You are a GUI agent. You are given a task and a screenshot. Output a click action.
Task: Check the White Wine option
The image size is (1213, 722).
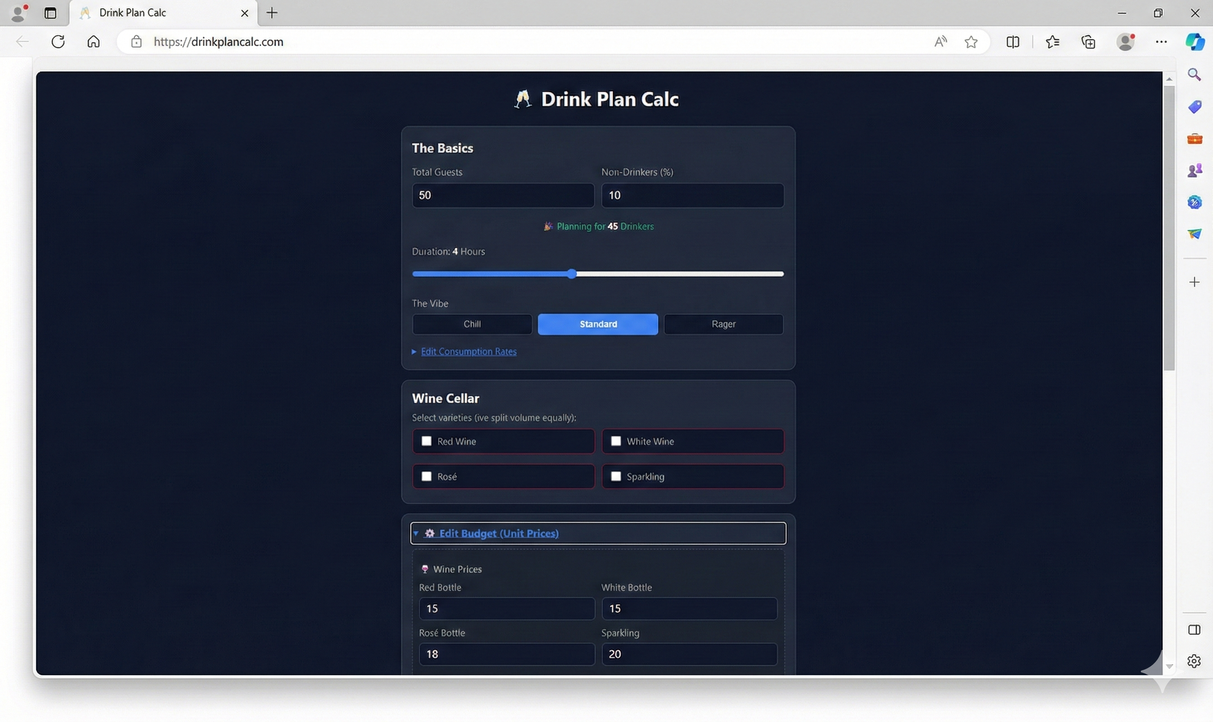pyautogui.click(x=616, y=441)
